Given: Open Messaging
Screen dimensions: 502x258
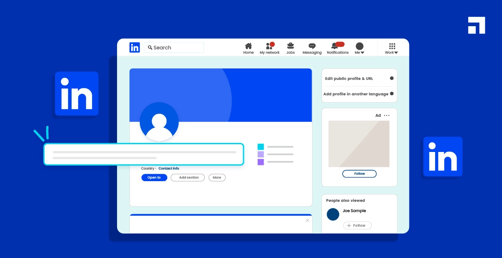Looking at the screenshot, I should [312, 49].
